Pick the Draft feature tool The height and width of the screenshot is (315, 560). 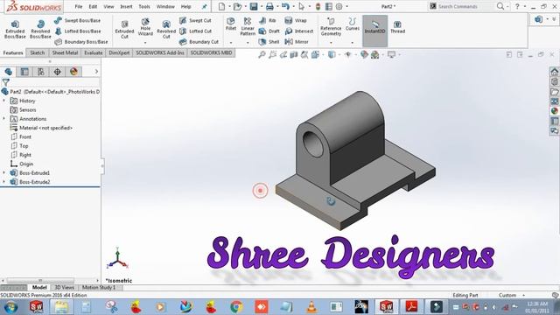269,31
